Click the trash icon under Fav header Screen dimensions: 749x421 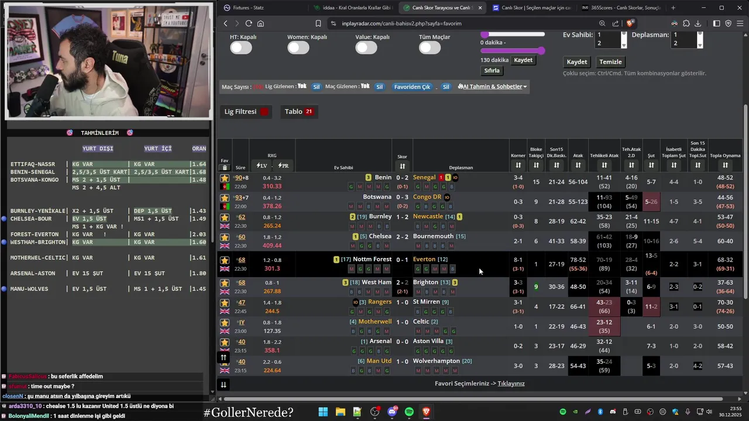coord(225,167)
